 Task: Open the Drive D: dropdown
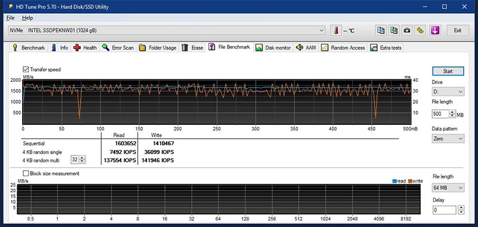(448, 91)
